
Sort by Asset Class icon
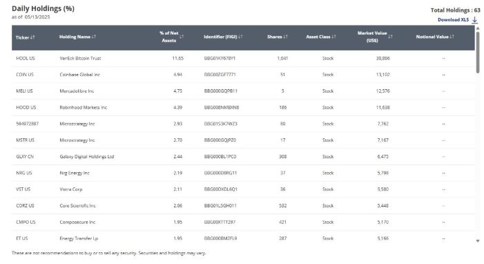tap(333, 37)
